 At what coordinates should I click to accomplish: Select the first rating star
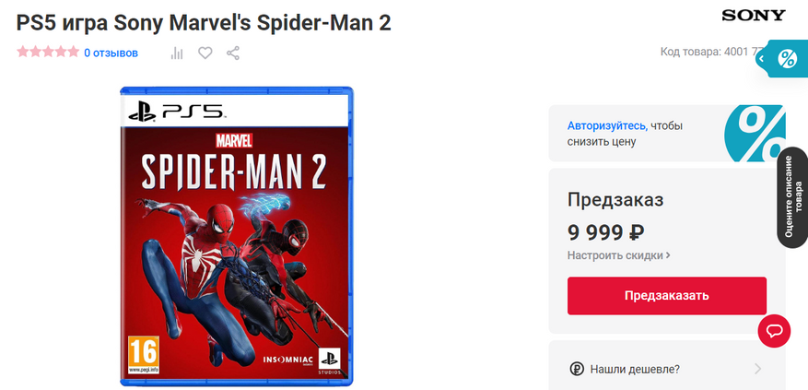[x=23, y=53]
